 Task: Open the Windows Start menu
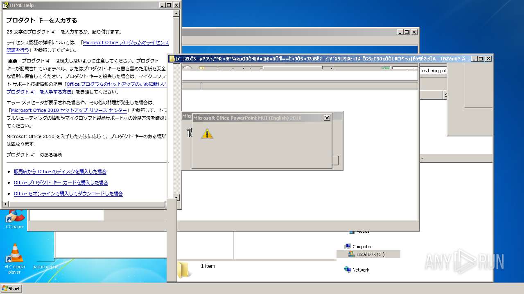tap(11, 288)
